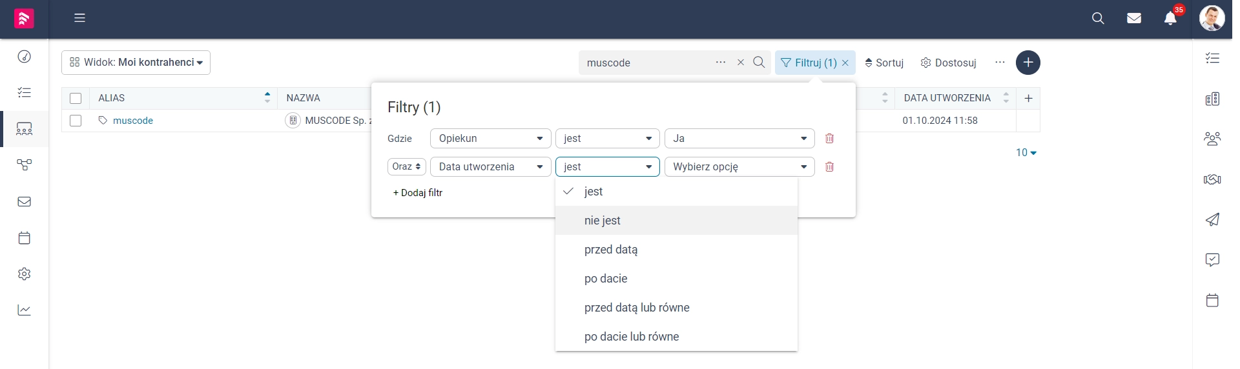
Task: Open the first jest operator dropdown
Action: [607, 138]
